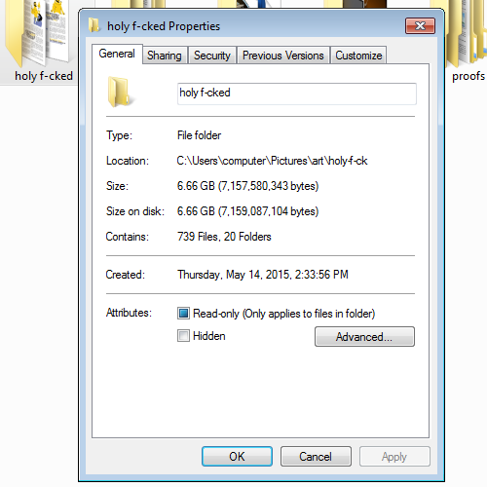The width and height of the screenshot is (487, 487).
Task: Click the holy f-cked folder icon in Explorer
Action: (38, 32)
